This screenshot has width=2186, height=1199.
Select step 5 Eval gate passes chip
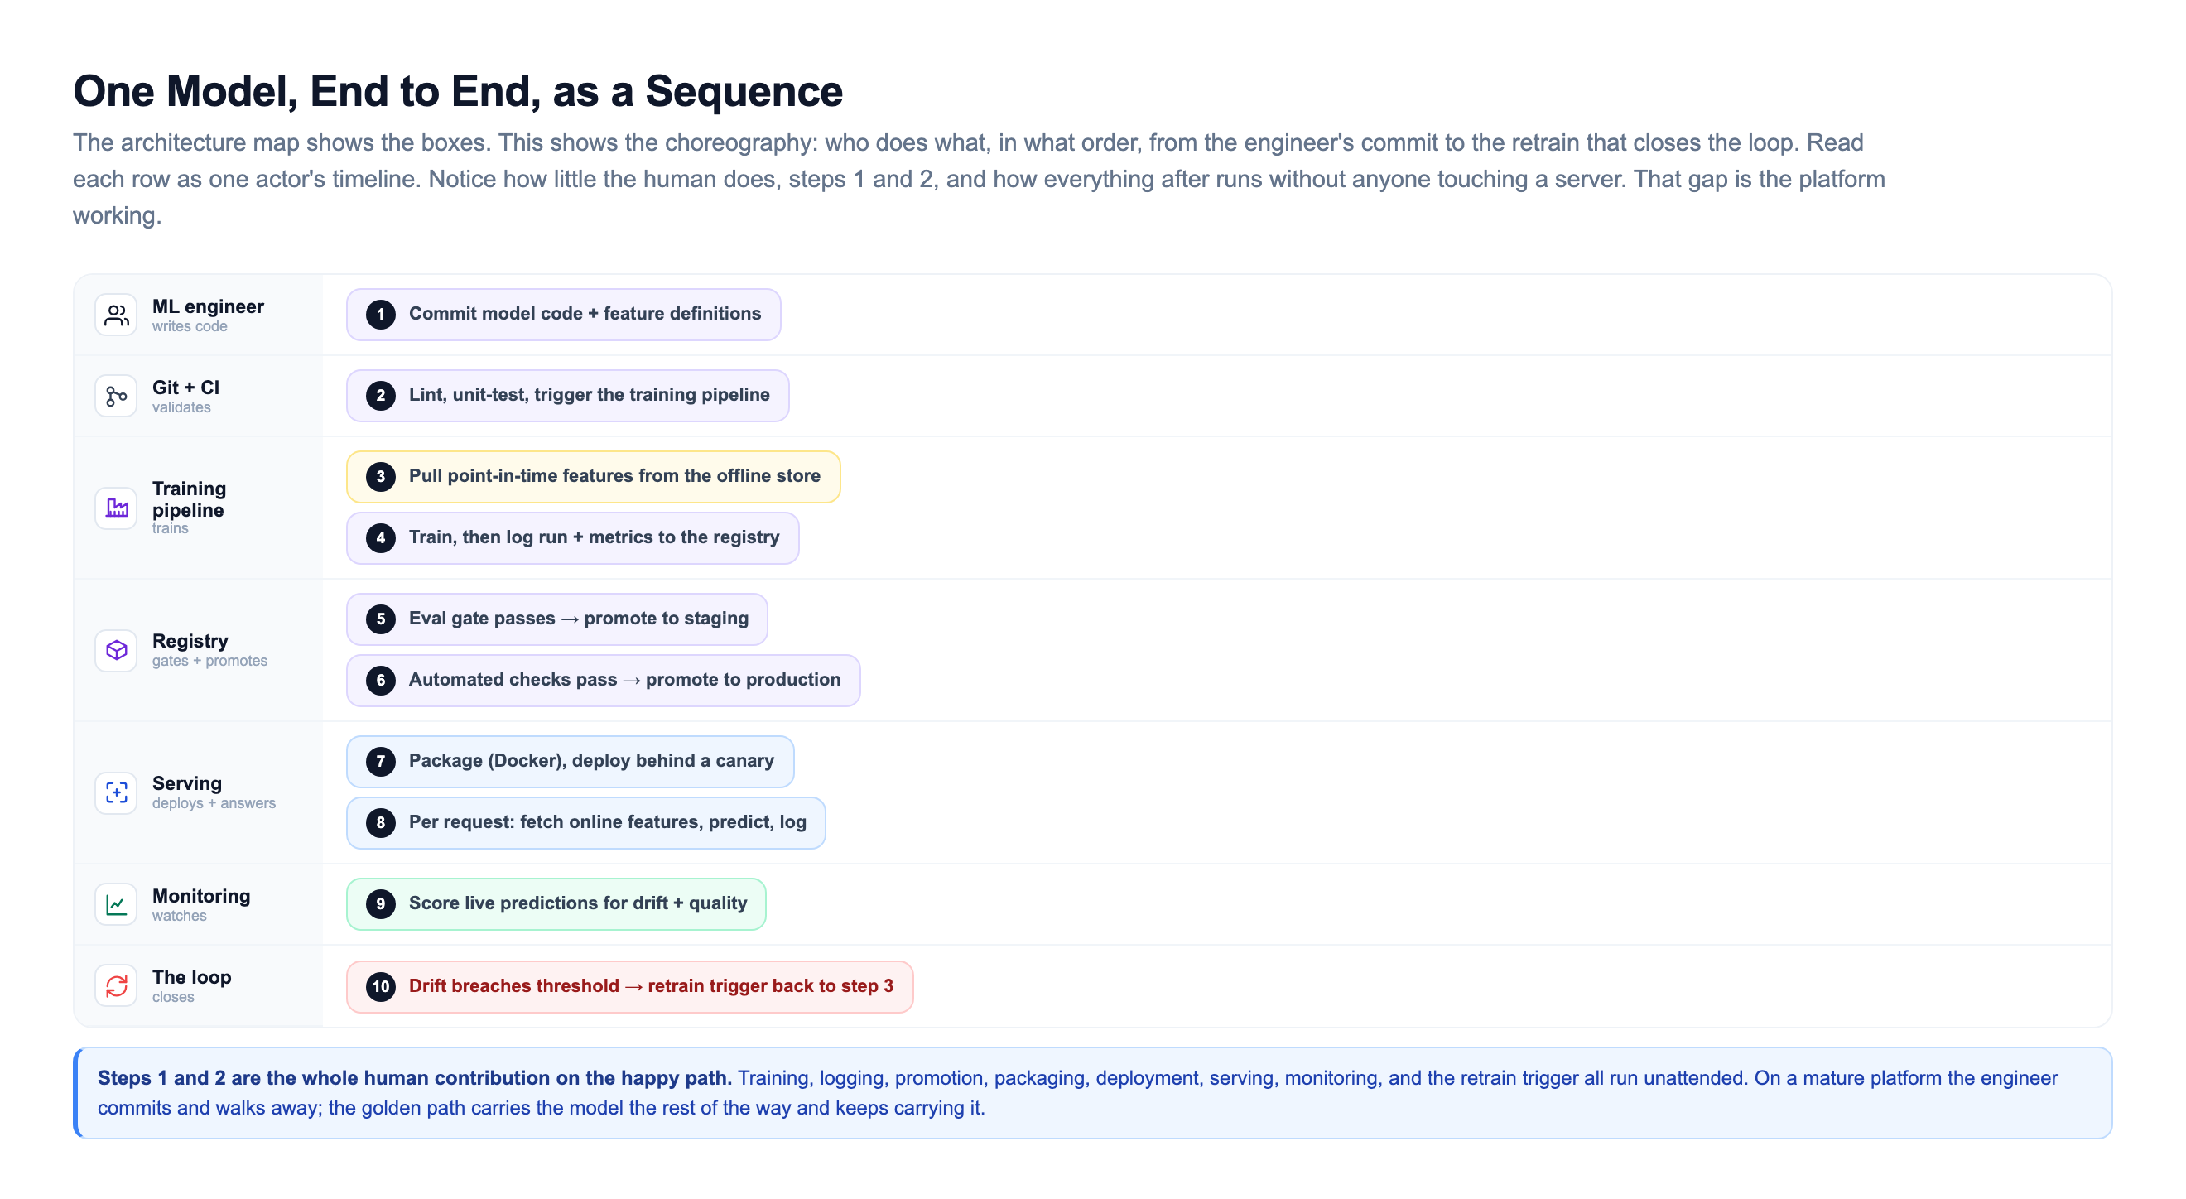[x=556, y=619]
